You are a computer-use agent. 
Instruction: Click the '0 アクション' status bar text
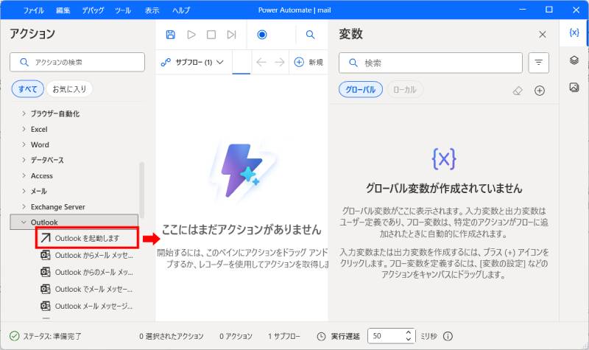(x=236, y=336)
